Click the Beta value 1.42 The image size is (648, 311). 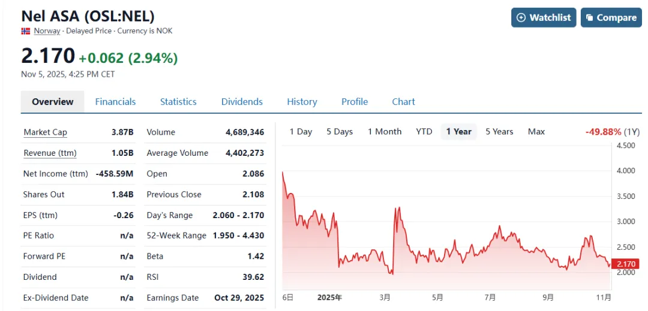click(257, 256)
